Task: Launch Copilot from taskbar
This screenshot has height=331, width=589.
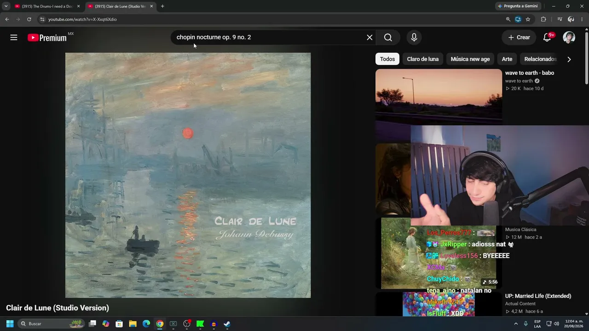Action: point(106,324)
